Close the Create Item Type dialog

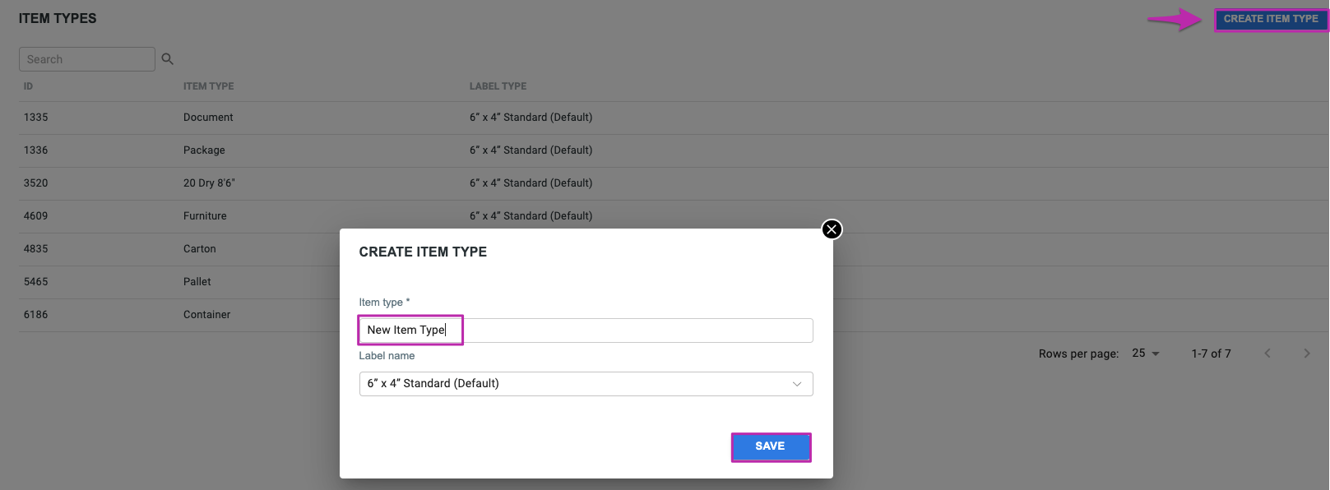(x=832, y=229)
